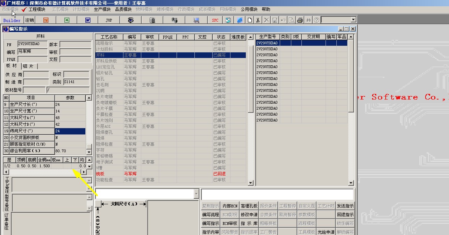Open the Internet Explorer toolbar icon
Image resolution: width=449 pixels, height=235 pixels.
pyautogui.click(x=240, y=20)
